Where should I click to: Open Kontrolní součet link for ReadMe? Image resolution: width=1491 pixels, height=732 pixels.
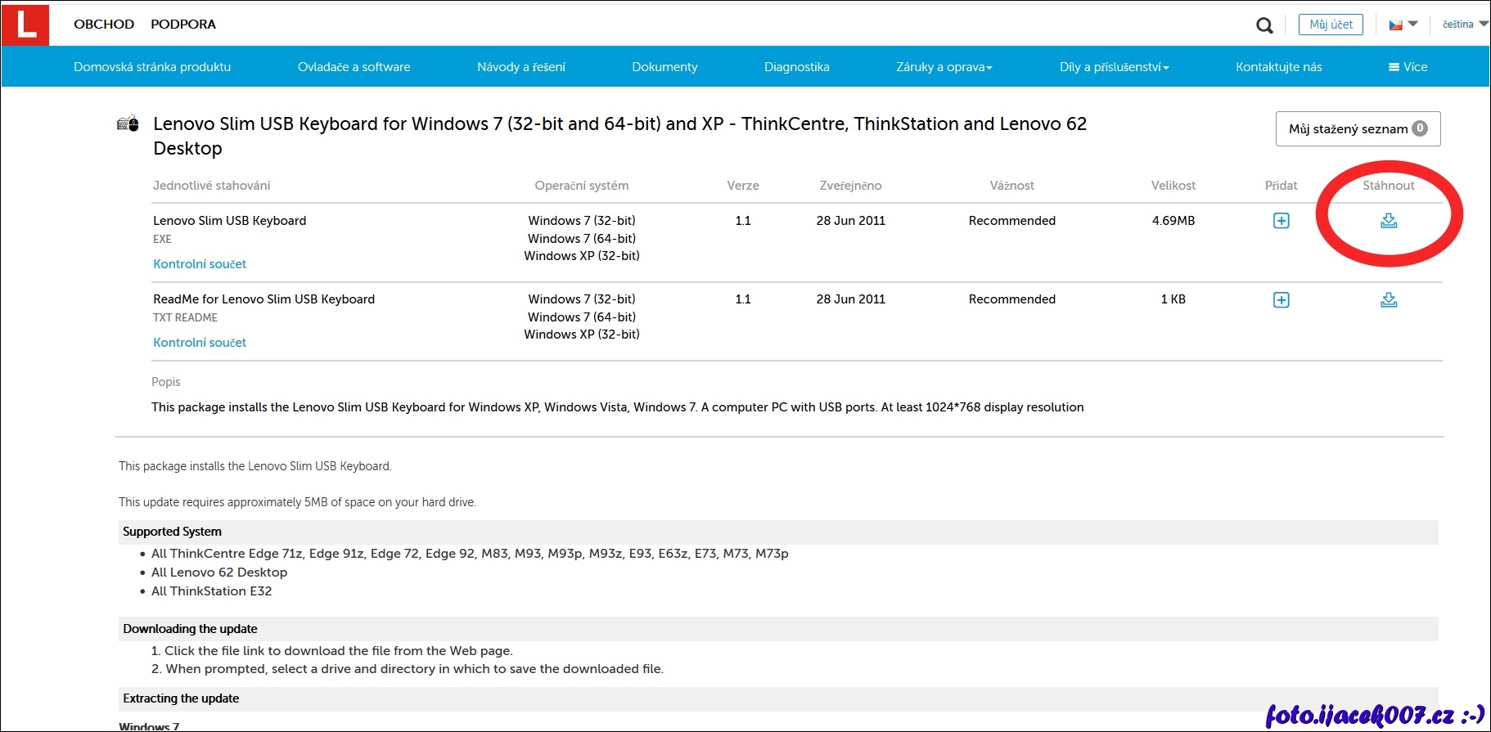point(200,343)
